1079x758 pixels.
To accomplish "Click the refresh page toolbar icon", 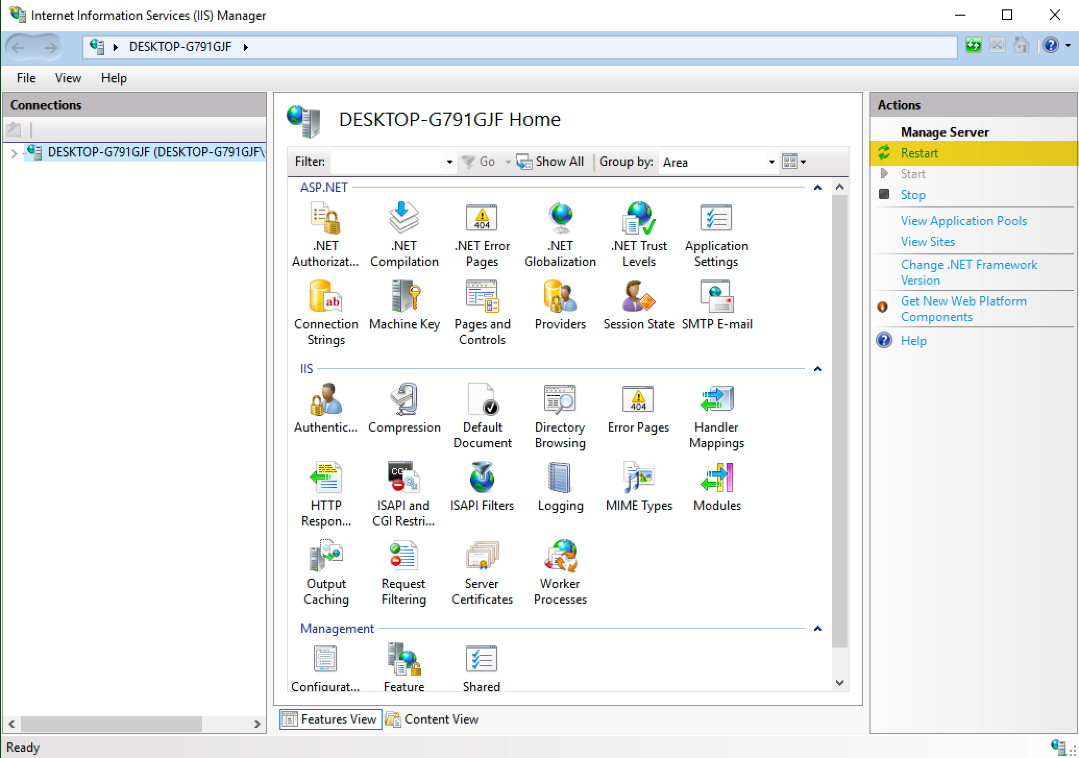I will point(973,46).
